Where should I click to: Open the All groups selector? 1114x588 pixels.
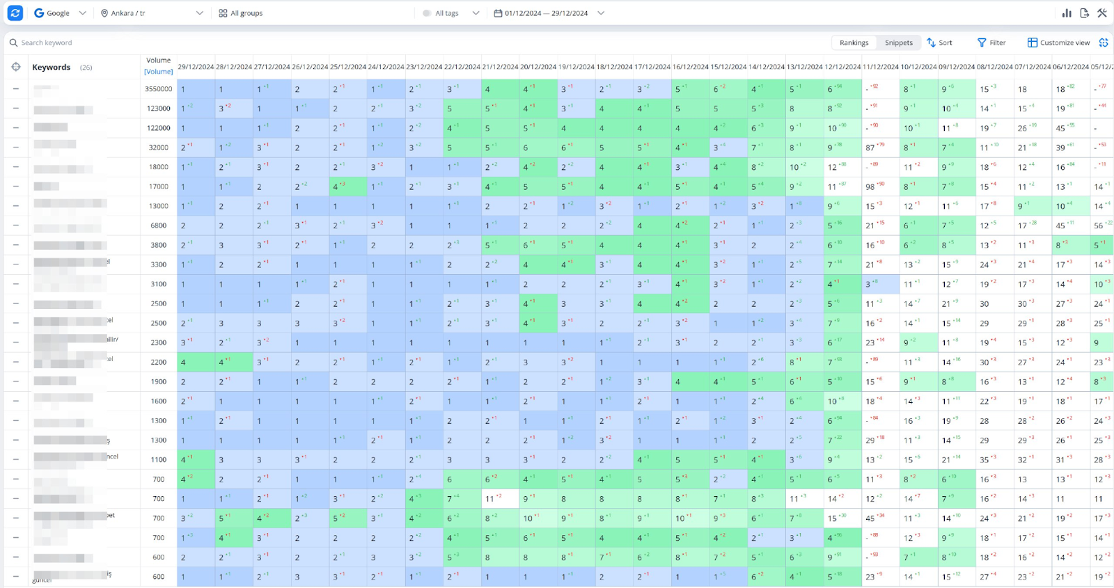coord(241,13)
